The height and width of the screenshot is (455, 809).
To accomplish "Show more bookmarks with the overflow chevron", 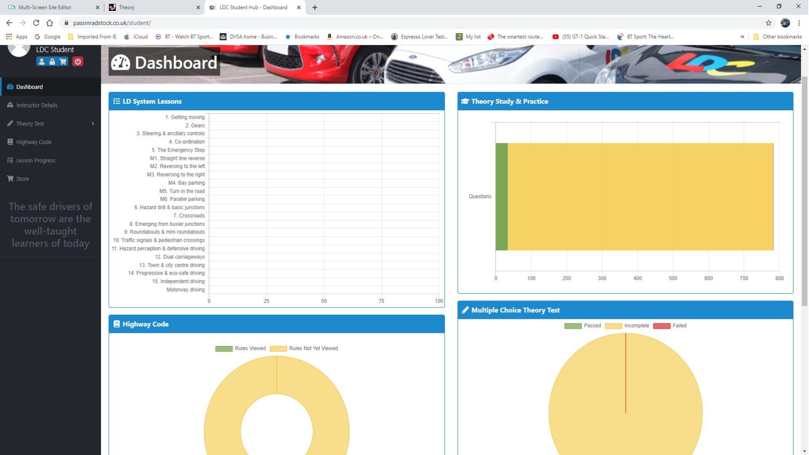I will pos(742,37).
